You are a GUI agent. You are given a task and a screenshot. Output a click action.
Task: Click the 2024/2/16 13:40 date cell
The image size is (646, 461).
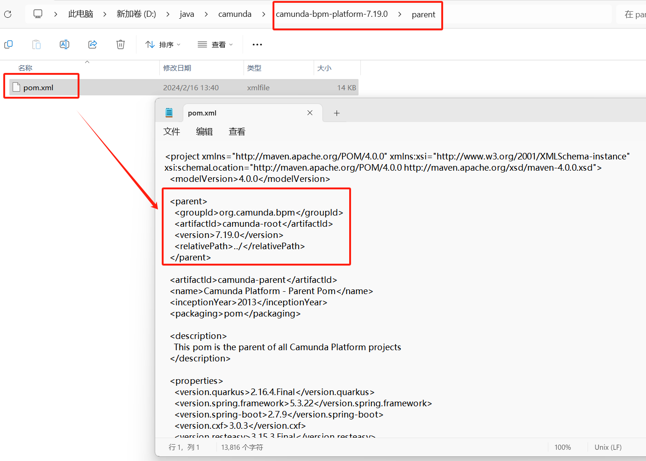(x=191, y=87)
